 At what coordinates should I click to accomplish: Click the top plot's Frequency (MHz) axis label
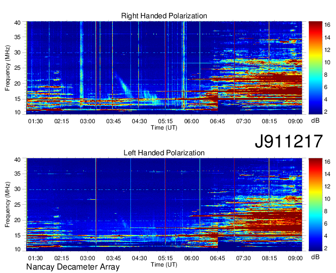(7, 68)
